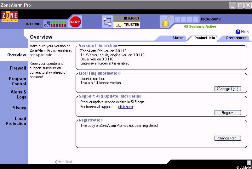Switch to the Status tab

click(178, 38)
